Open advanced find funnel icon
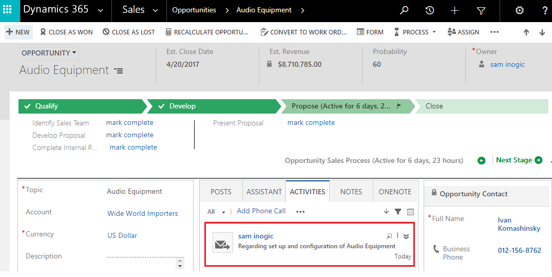The image size is (552, 277). pos(481,11)
